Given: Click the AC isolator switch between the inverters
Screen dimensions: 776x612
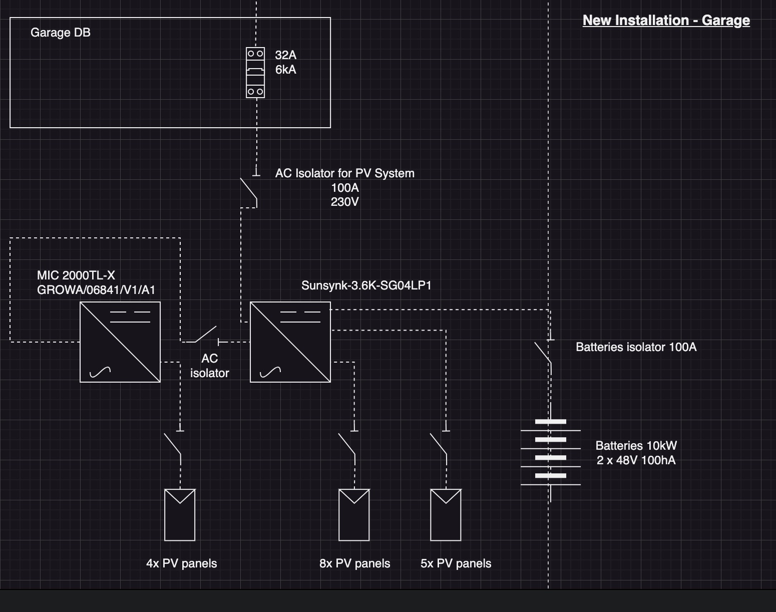Looking at the screenshot, I should (205, 335).
